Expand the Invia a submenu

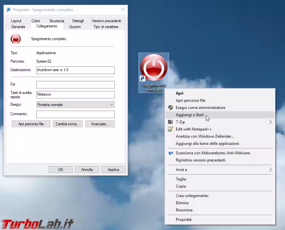tap(270, 170)
